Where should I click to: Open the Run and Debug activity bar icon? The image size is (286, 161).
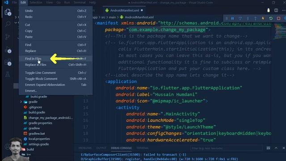point(8,50)
